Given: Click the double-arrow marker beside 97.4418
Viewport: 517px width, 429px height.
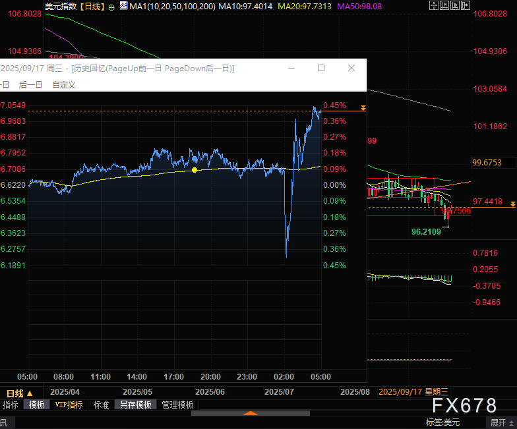Looking at the screenshot, I should click(x=512, y=205).
